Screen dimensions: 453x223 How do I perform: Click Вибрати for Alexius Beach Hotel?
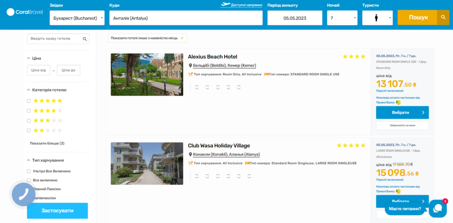coord(403,112)
